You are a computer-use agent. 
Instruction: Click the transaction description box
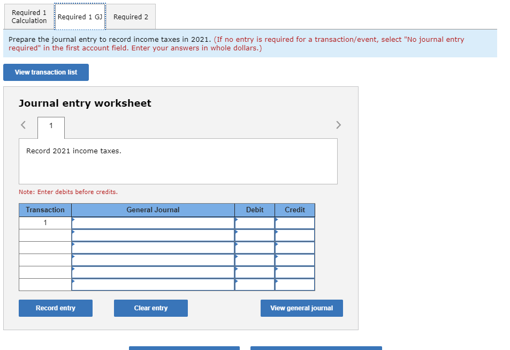click(178, 161)
